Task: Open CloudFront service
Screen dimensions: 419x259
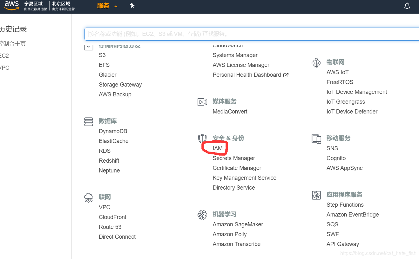Action: click(113, 217)
